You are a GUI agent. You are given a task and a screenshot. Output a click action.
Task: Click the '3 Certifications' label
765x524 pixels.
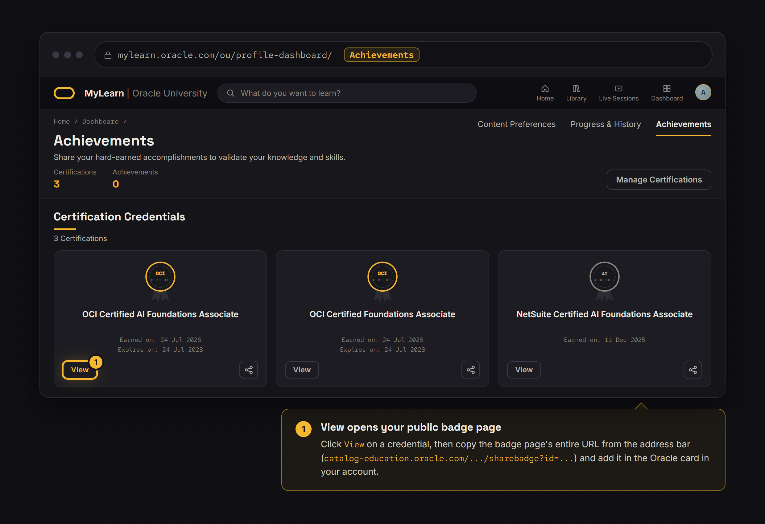[x=80, y=239]
